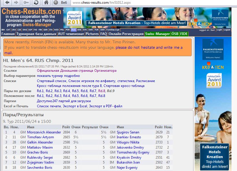Click the browser back arrow button

7,3
